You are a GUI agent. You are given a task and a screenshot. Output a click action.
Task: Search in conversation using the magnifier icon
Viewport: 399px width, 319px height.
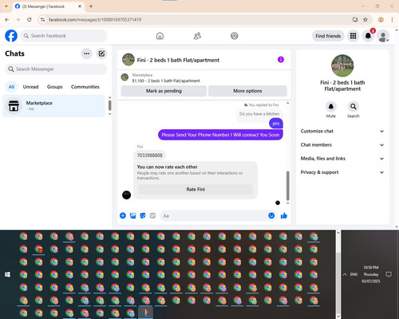354,107
